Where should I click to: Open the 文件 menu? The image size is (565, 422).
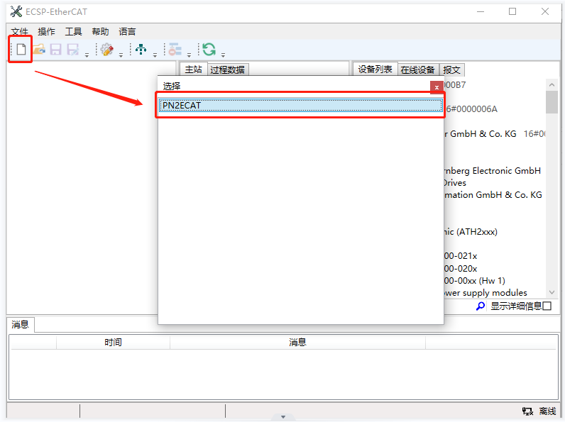click(19, 32)
